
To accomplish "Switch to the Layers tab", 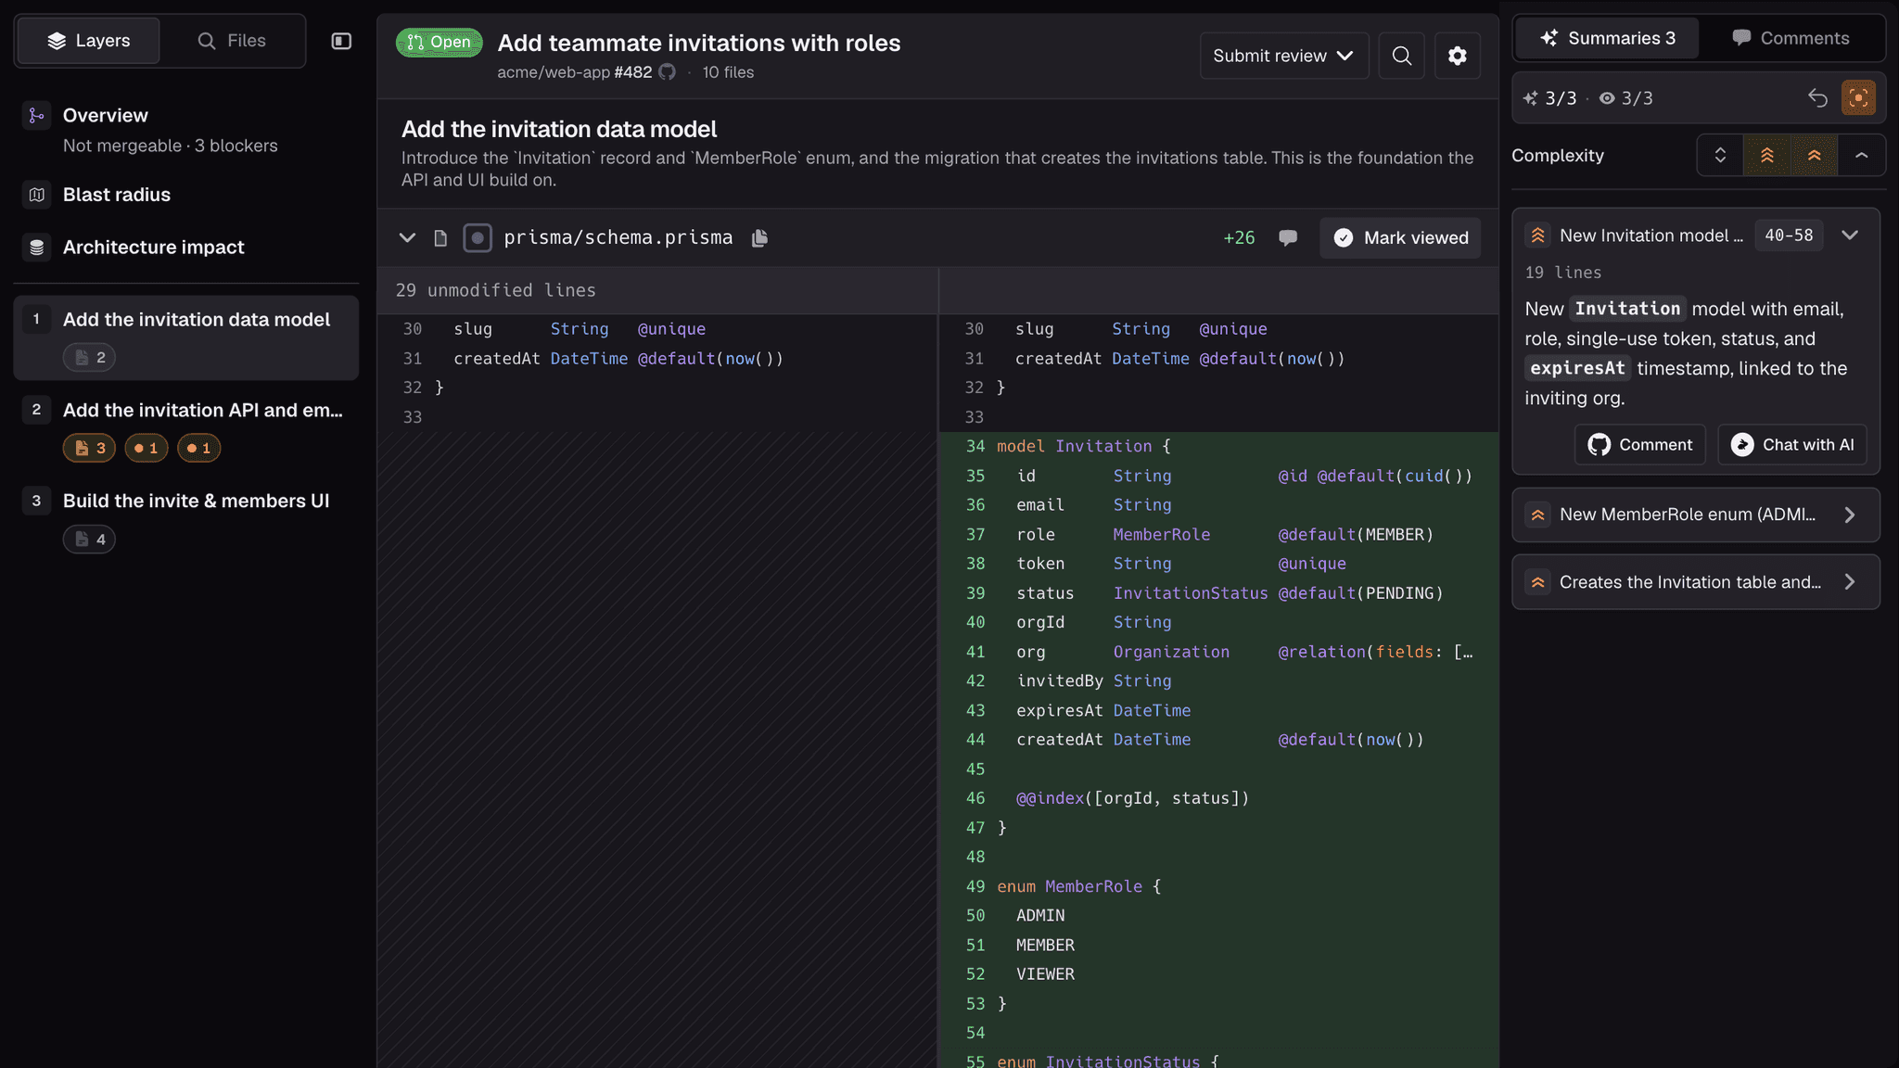I will 89,41.
